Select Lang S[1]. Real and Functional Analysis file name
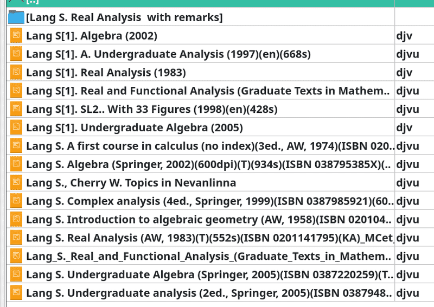 point(208,91)
